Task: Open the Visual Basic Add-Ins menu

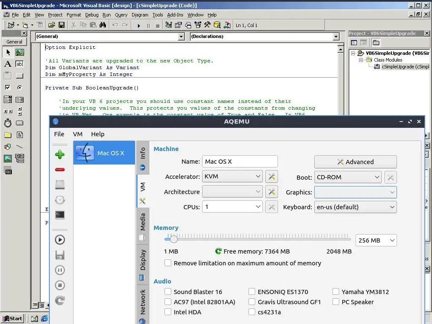Action: pyautogui.click(x=175, y=15)
